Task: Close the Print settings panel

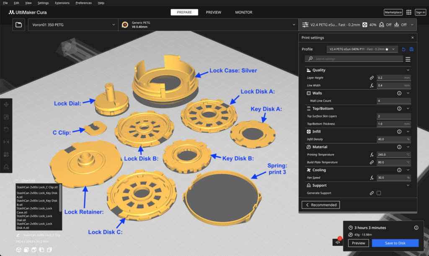Action: pyautogui.click(x=413, y=37)
